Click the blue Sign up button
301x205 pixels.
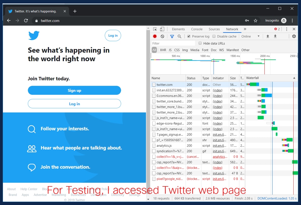74,90
